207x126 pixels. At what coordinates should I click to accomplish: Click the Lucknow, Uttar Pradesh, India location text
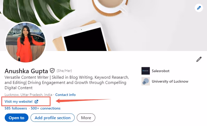coord(28,95)
